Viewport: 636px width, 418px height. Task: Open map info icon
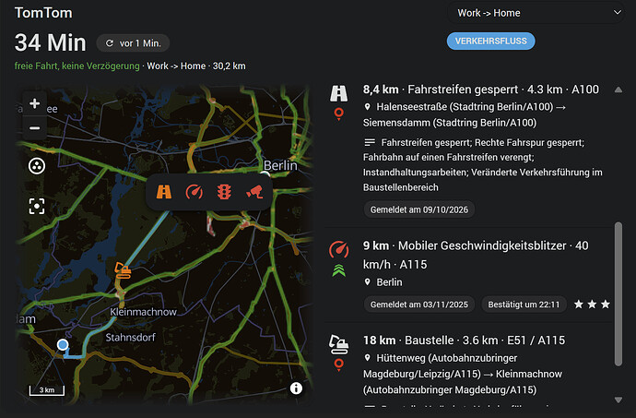(x=296, y=388)
